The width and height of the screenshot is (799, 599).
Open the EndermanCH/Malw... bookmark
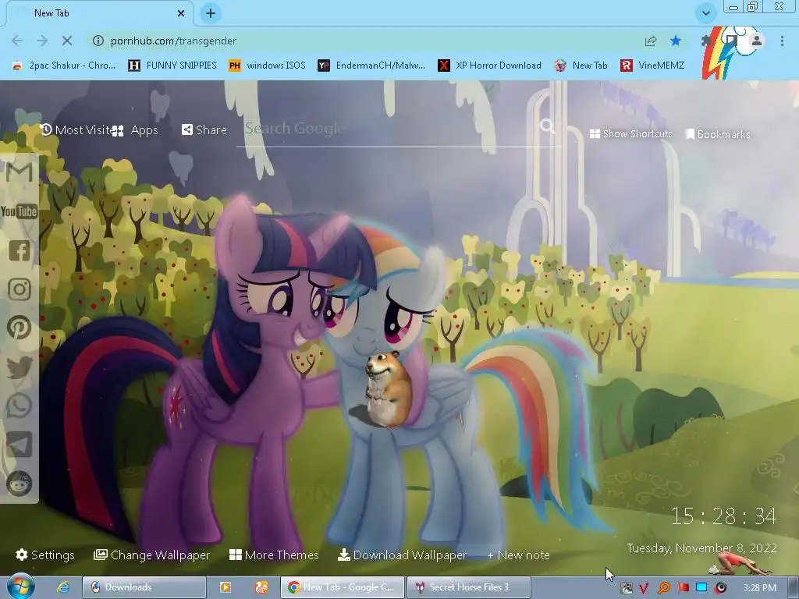tap(371, 66)
